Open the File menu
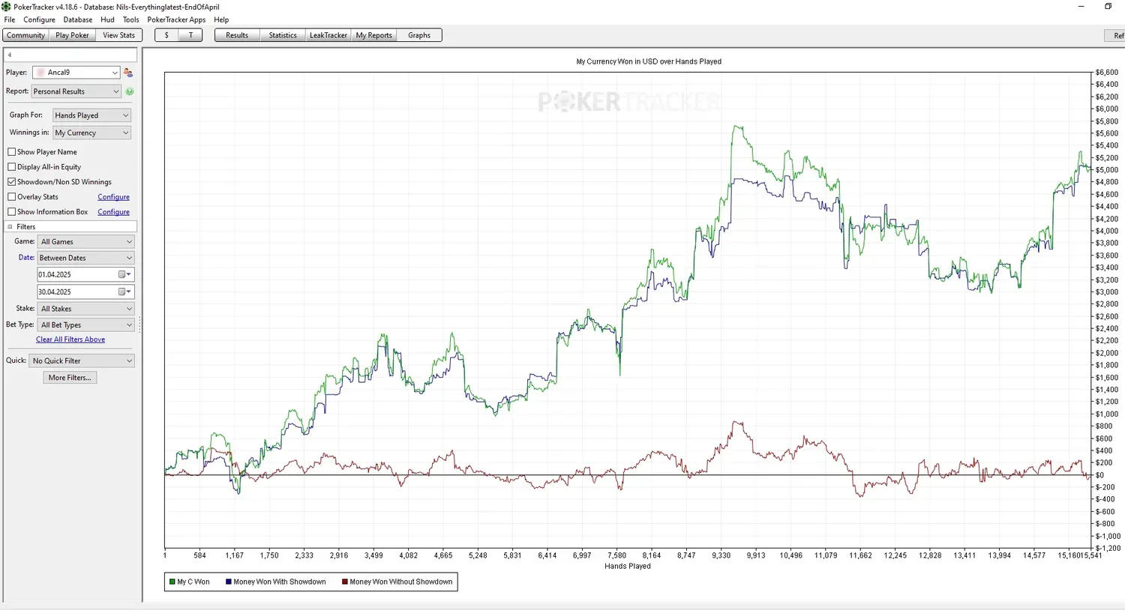 pyautogui.click(x=9, y=19)
